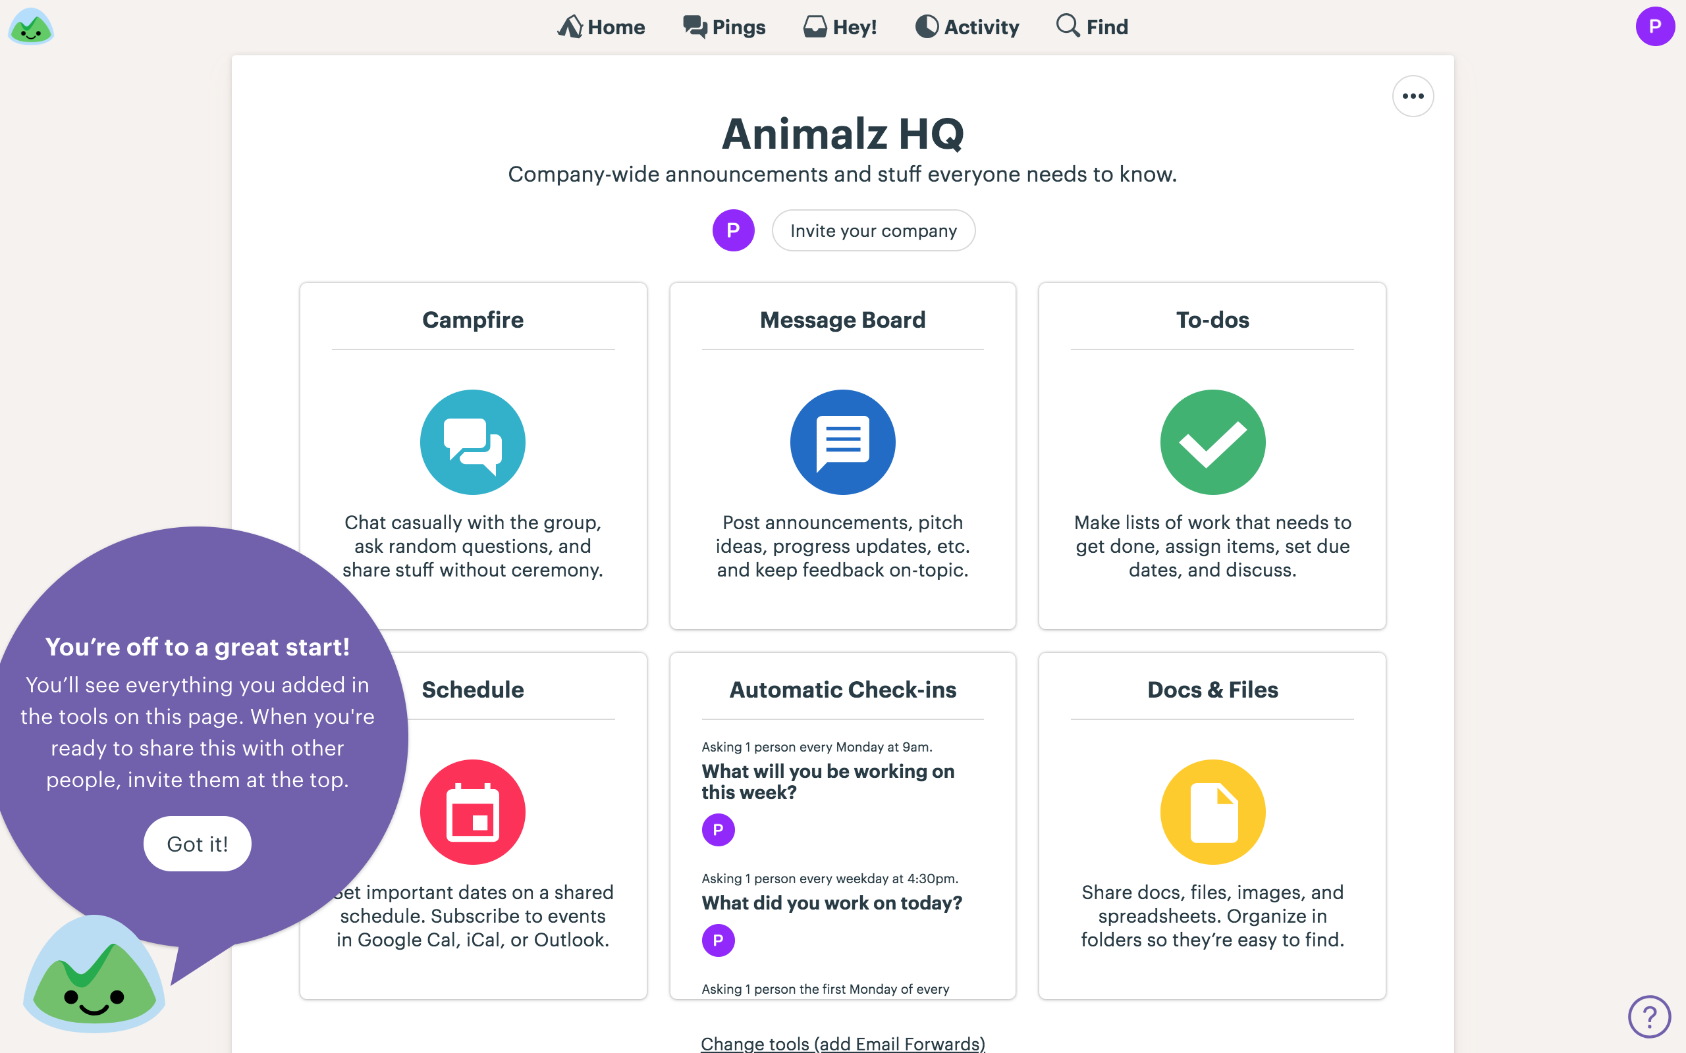The height and width of the screenshot is (1053, 1686).
Task: Open the red Schedule calendar icon
Action: [x=472, y=812]
